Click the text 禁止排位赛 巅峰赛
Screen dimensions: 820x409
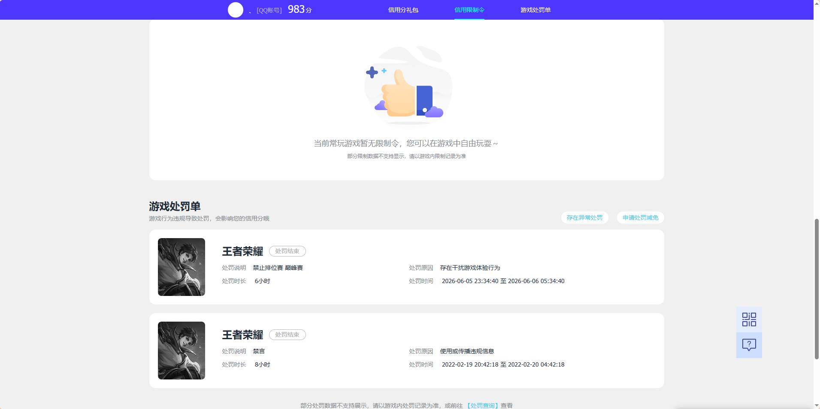pos(278,268)
